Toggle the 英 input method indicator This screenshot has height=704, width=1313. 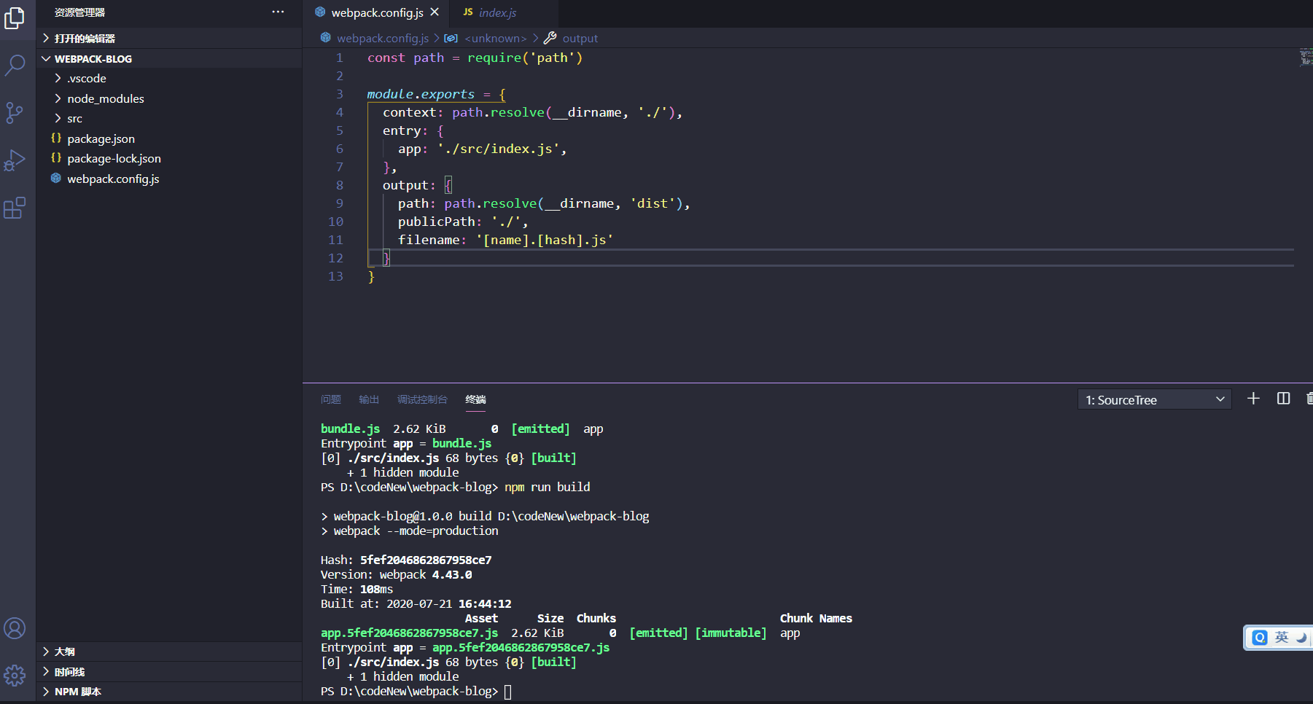coord(1281,638)
